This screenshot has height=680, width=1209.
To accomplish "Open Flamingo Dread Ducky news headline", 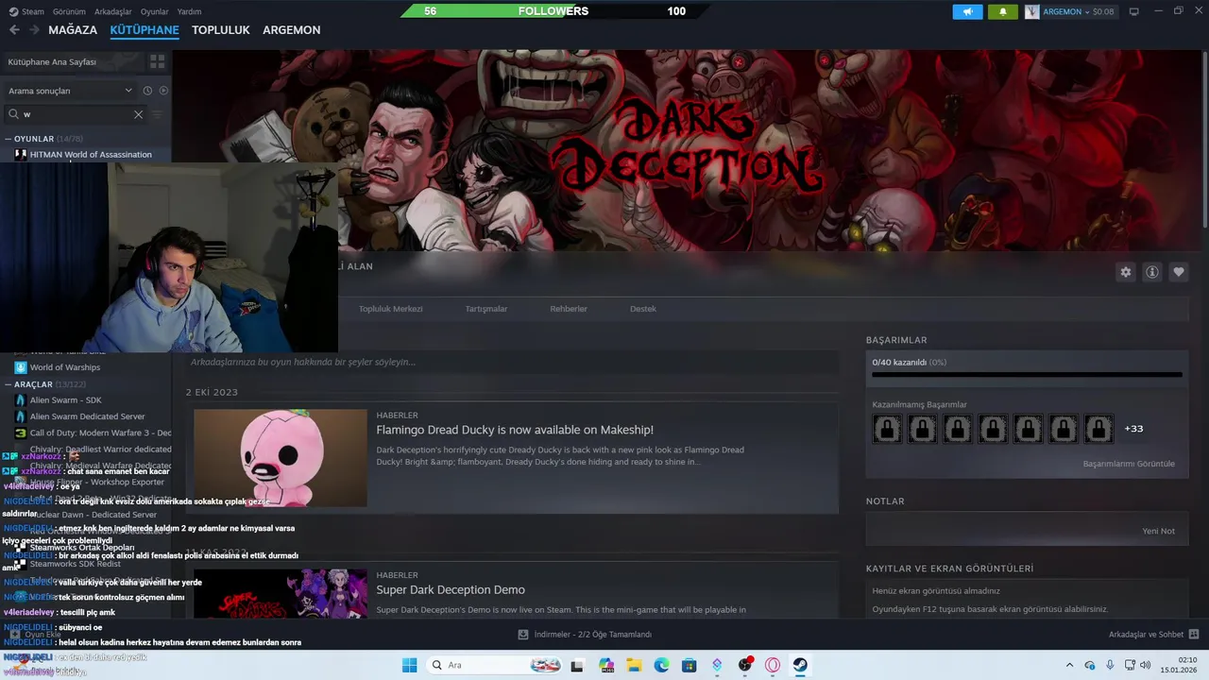I will point(515,430).
